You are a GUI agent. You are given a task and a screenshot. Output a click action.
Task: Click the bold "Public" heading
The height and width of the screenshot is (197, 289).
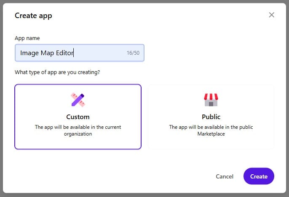(x=211, y=117)
